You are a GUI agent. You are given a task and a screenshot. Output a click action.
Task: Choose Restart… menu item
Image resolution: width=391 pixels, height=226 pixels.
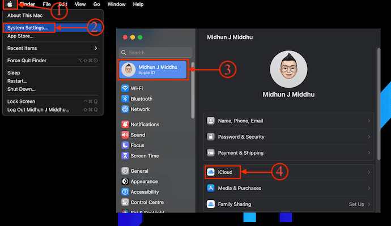[x=17, y=81]
